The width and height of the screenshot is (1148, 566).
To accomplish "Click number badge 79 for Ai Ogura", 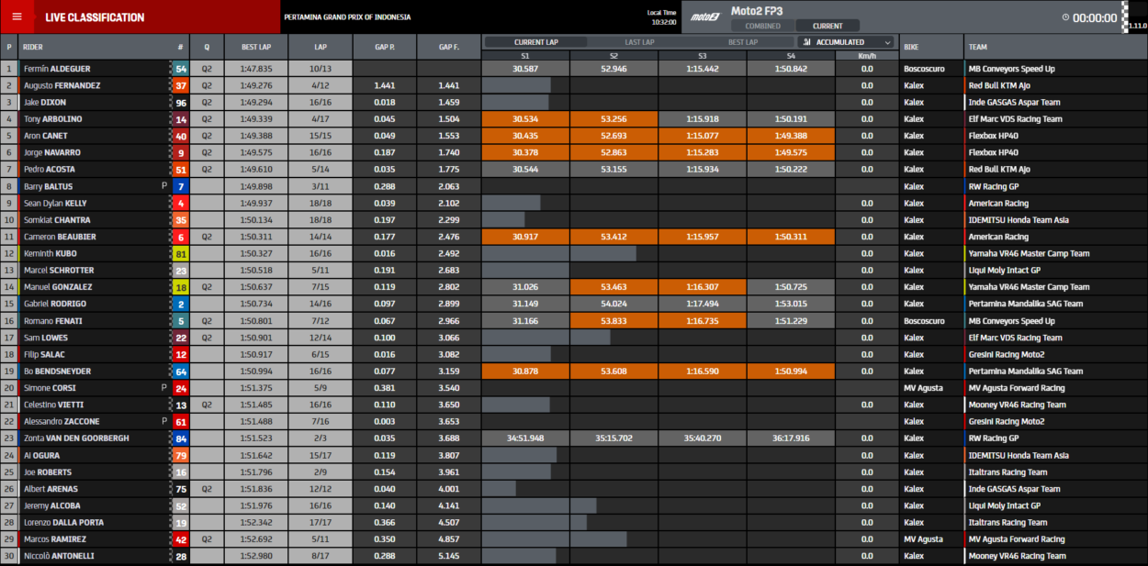I will click(181, 455).
